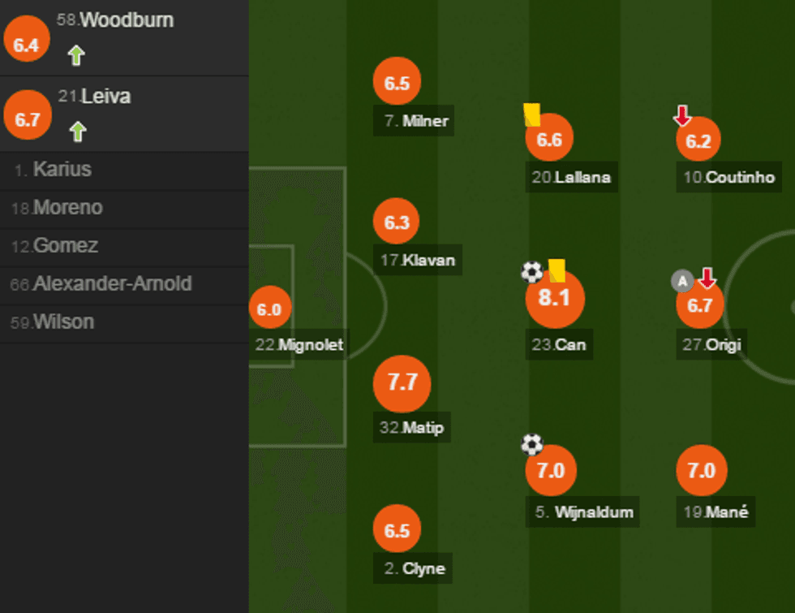The image size is (795, 613).
Task: Open Mignolet's 6.0 rating bubble
Action: [269, 309]
